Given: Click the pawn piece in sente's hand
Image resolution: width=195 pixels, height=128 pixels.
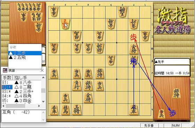Looking at the screenshot, I should (x=162, y=114).
